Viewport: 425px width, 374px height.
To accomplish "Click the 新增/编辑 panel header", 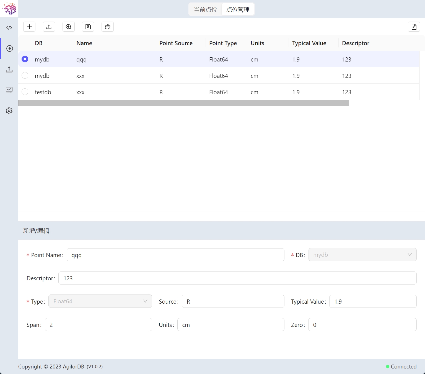I will [36, 230].
